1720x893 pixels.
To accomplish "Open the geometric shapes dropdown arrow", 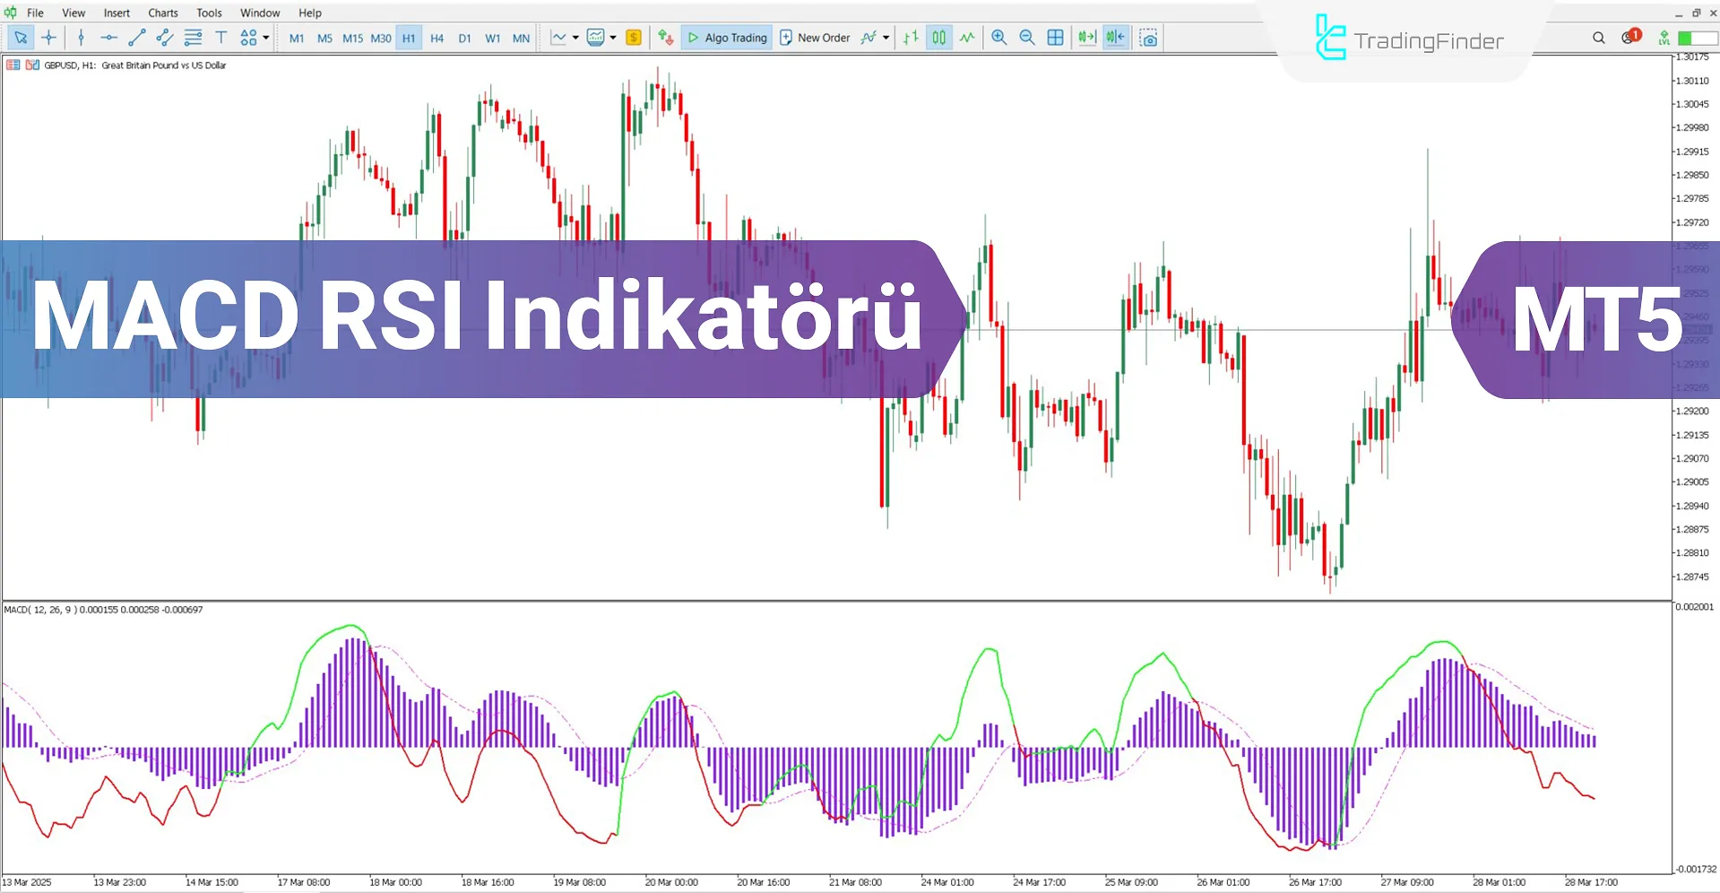I will (x=265, y=37).
